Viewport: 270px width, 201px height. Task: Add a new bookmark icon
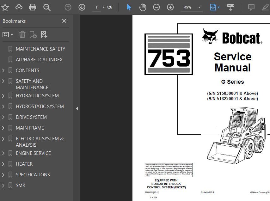tap(33, 34)
